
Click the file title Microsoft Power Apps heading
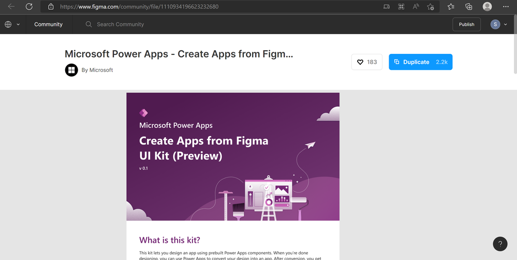point(179,54)
